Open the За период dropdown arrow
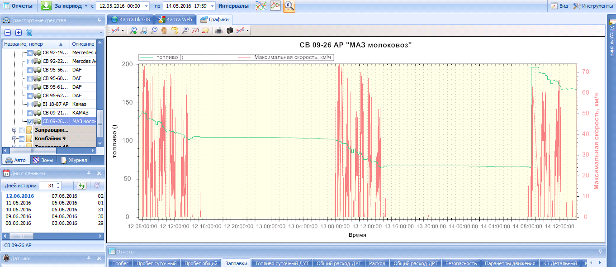This screenshot has width=616, height=267. (86, 6)
